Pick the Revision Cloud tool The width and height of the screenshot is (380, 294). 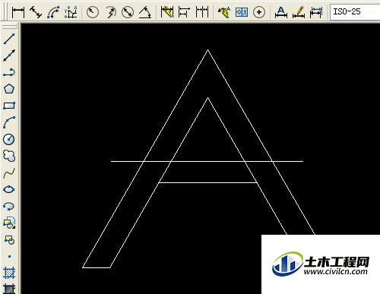[9, 156]
